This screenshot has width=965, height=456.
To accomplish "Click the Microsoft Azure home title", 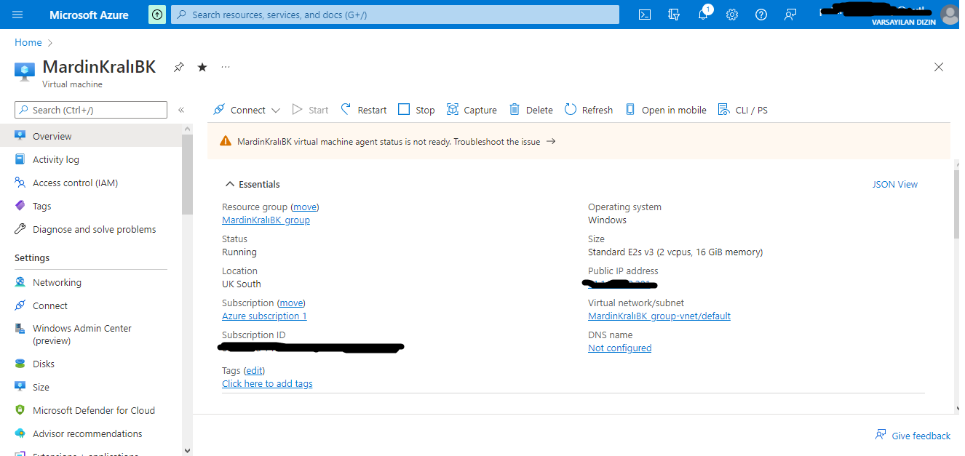I will click(x=89, y=15).
